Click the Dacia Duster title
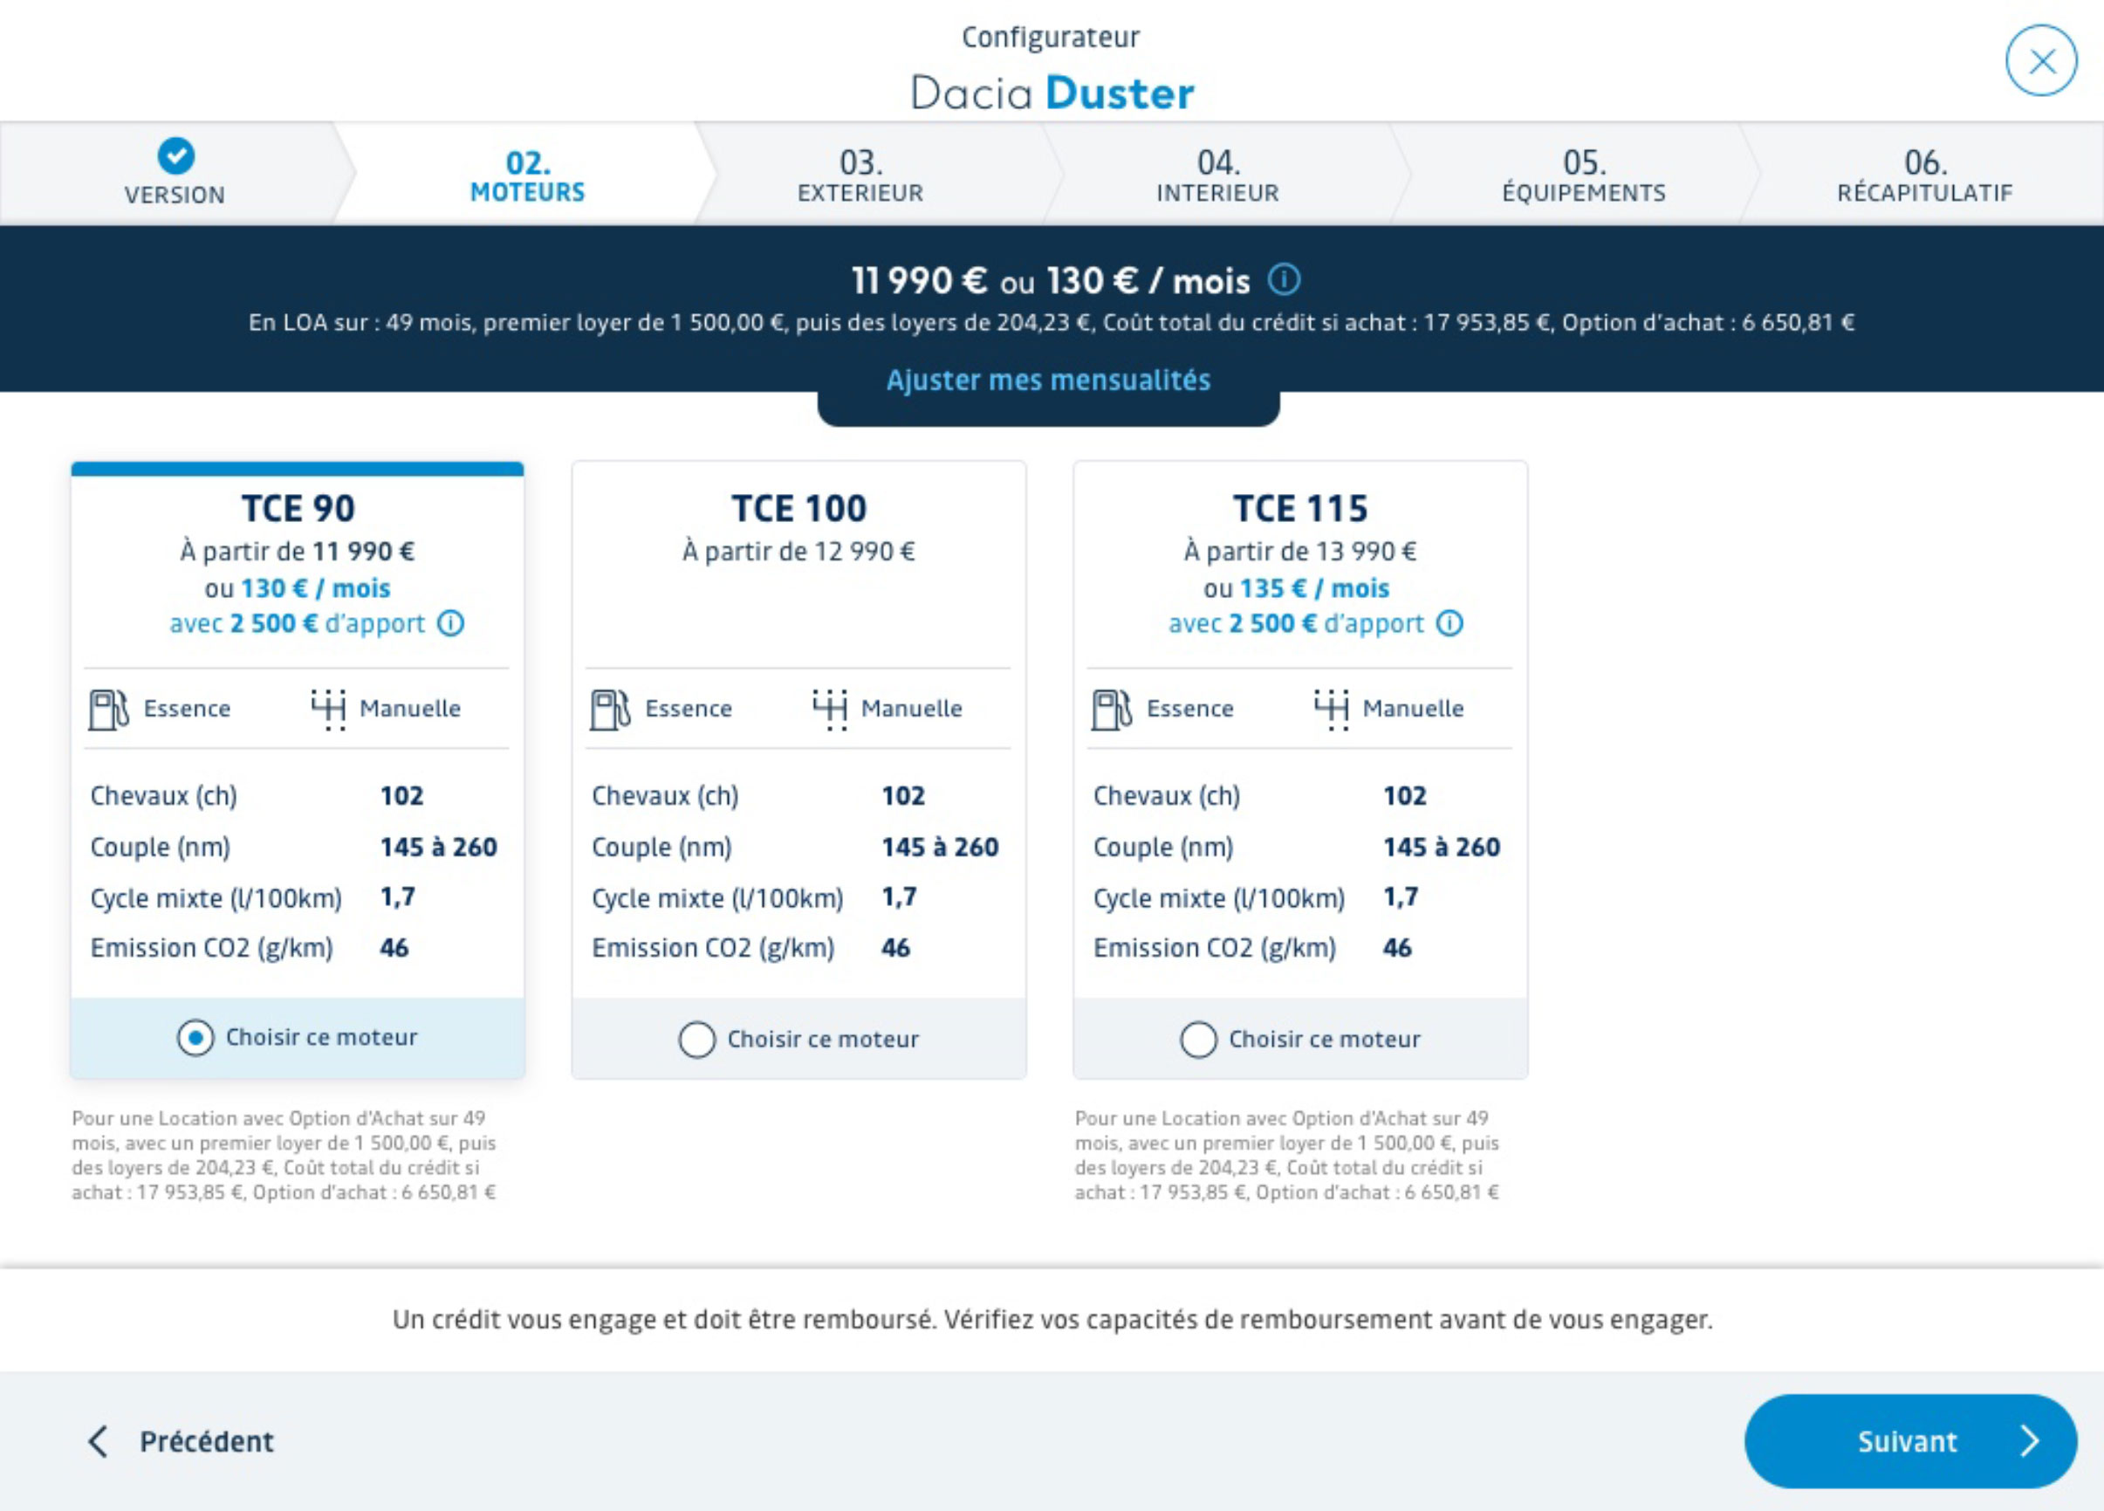 [1052, 93]
